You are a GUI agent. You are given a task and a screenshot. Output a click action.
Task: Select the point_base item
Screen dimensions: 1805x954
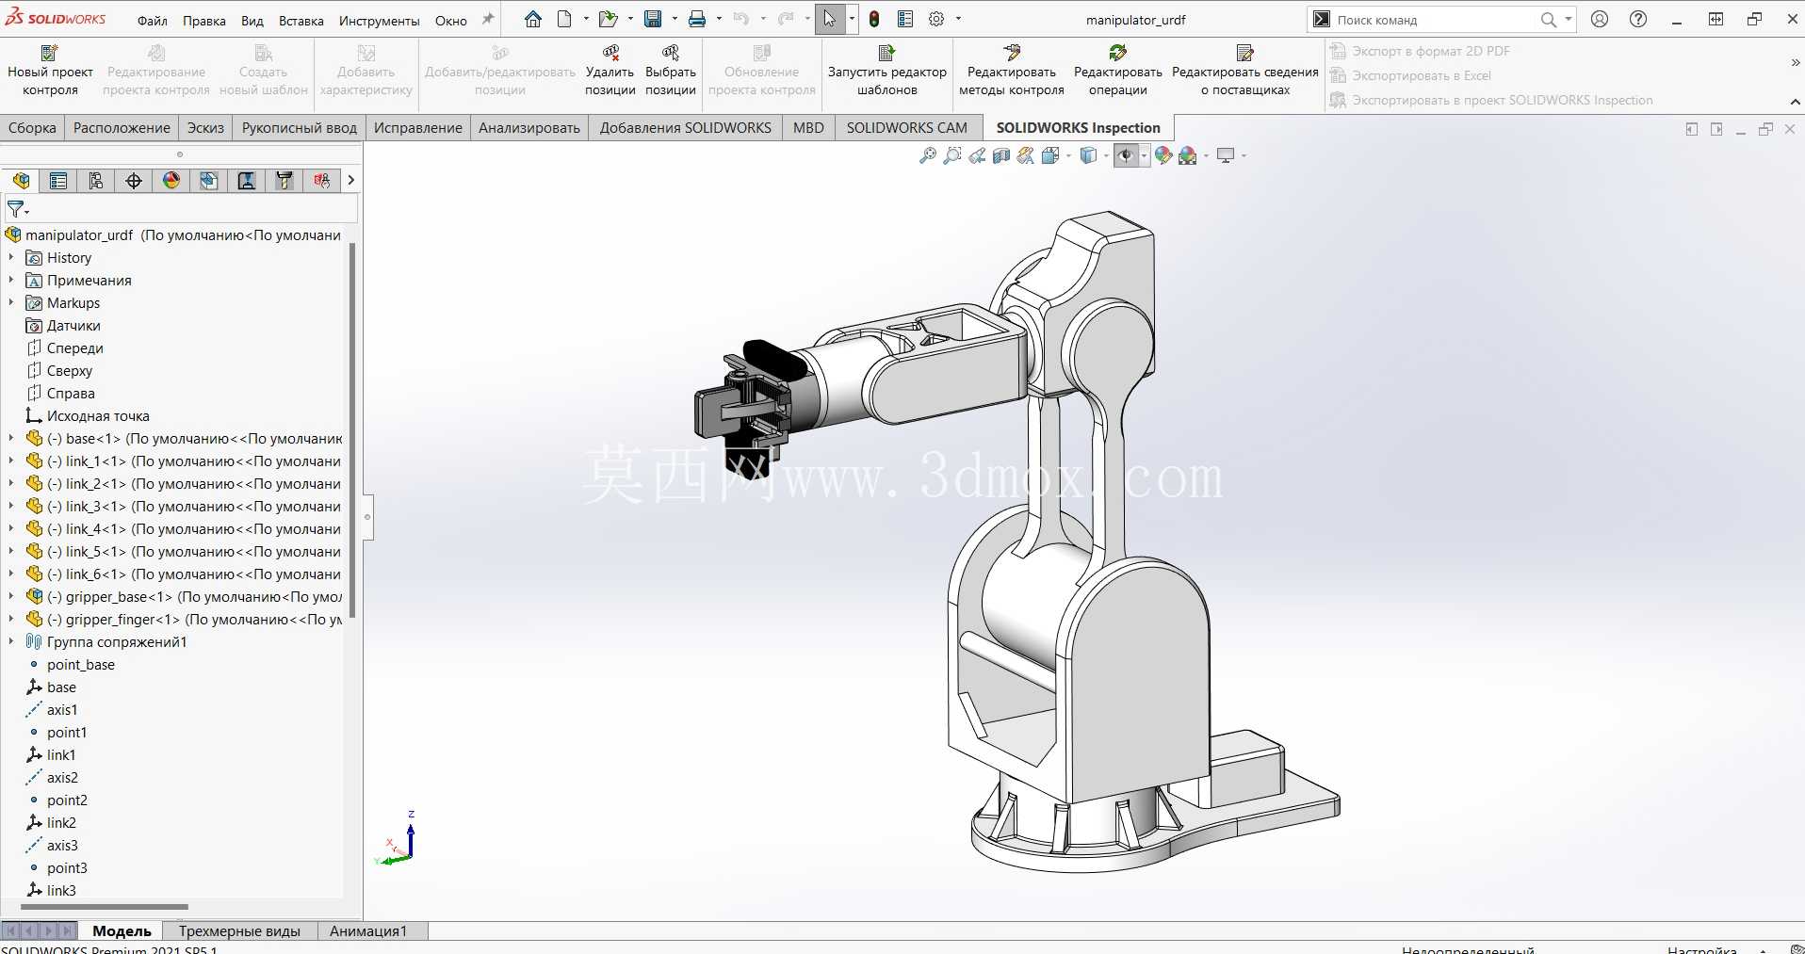point(71,664)
